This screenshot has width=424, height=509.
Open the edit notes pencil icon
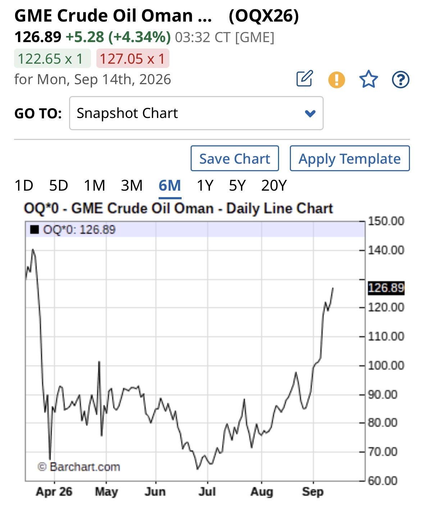click(x=305, y=79)
